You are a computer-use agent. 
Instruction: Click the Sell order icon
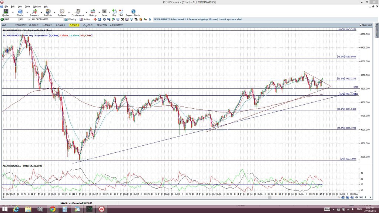coord(121,13)
